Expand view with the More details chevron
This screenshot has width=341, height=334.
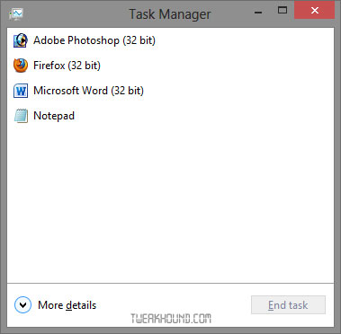click(22, 305)
